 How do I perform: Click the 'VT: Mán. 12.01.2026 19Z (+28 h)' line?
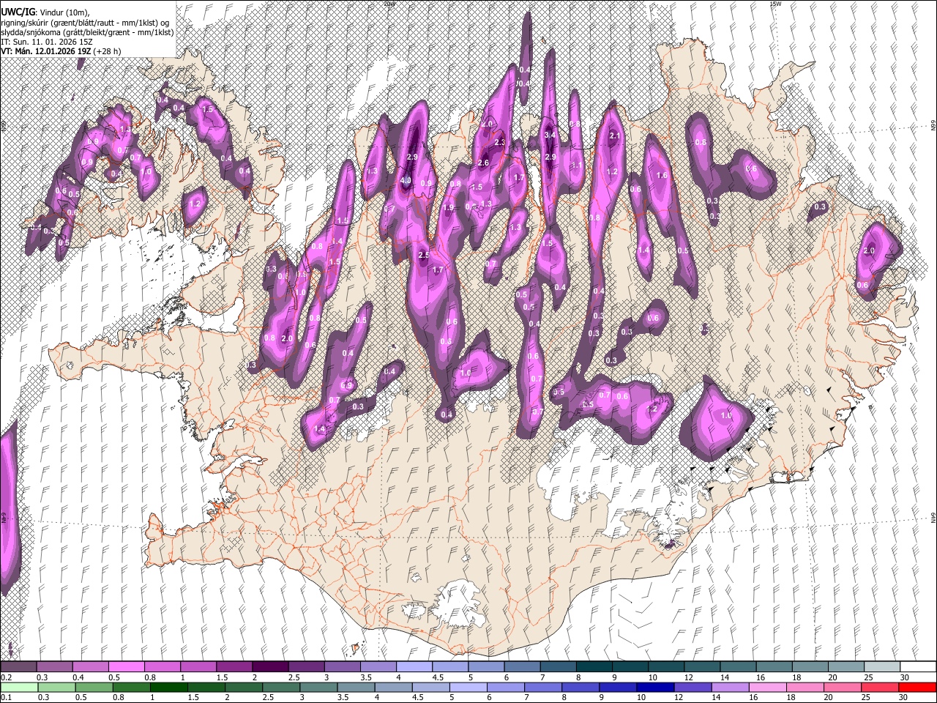(61, 51)
